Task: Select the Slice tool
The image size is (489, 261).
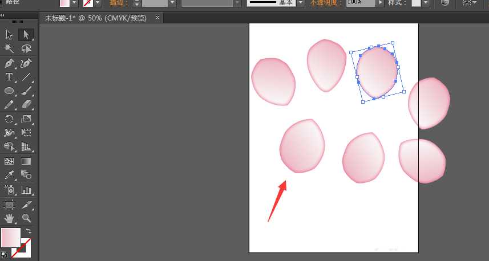Action: (x=26, y=205)
